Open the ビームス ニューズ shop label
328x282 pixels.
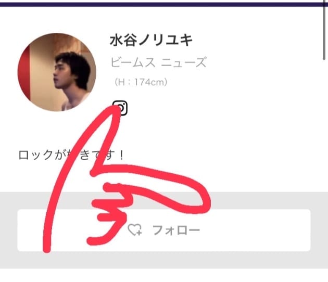(158, 62)
